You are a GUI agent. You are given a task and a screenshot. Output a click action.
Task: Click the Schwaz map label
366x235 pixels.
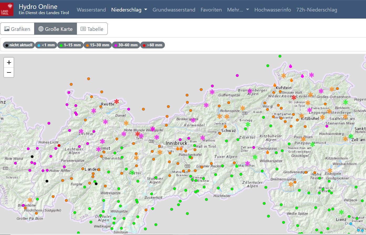[228, 131]
